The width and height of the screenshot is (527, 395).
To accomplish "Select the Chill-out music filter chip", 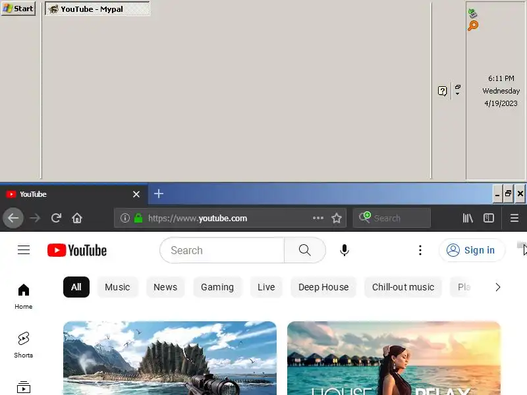I will coord(403,287).
